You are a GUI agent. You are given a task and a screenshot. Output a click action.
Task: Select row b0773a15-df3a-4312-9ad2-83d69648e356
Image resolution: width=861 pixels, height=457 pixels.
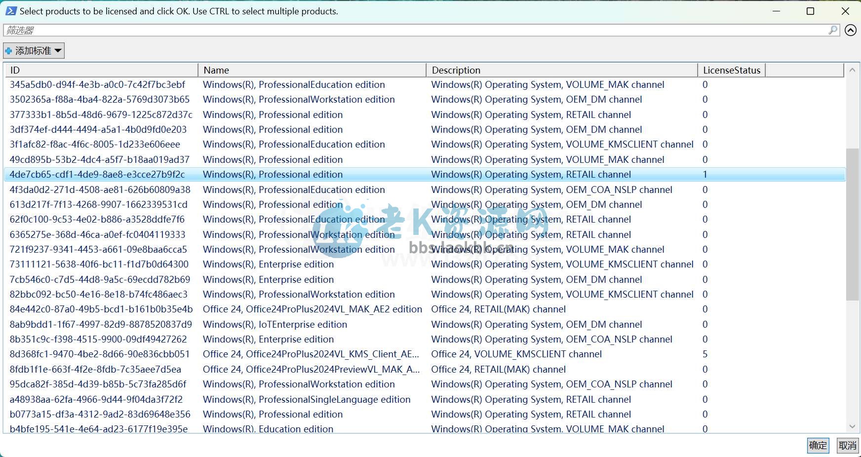(425, 414)
